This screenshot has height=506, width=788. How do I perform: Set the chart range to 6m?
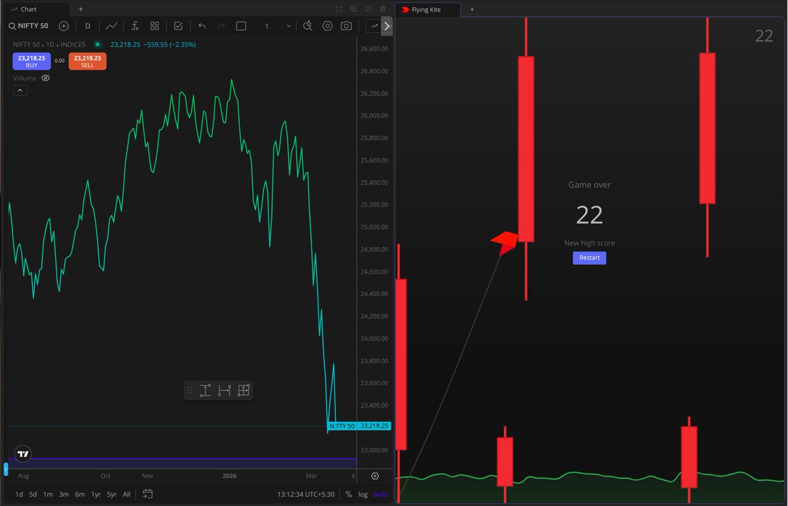pos(79,494)
